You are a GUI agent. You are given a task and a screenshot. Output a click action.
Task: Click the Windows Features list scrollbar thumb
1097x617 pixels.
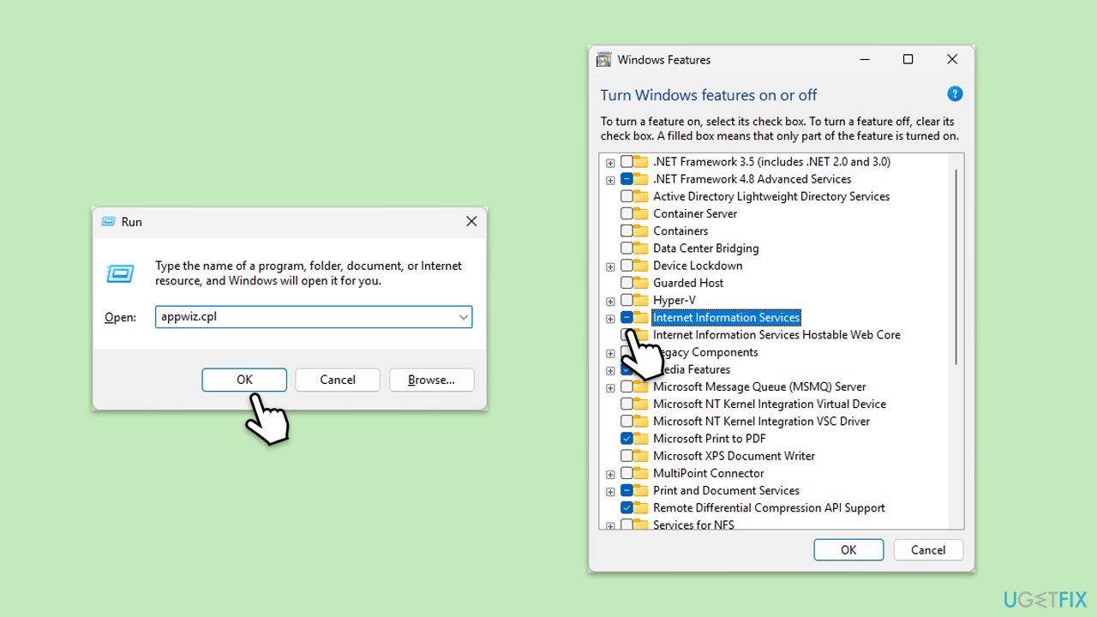956,267
